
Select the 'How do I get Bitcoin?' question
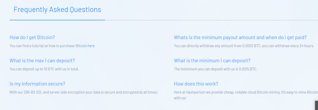click(32, 37)
